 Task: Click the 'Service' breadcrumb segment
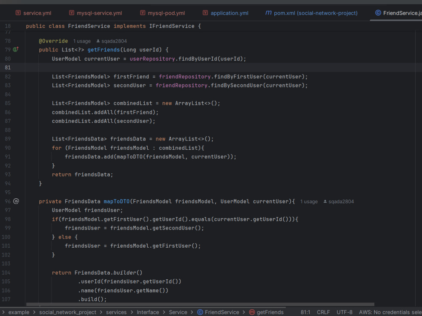point(178,312)
